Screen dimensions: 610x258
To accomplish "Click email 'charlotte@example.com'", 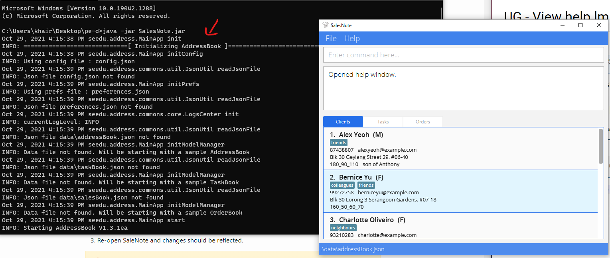I will coord(387,235).
